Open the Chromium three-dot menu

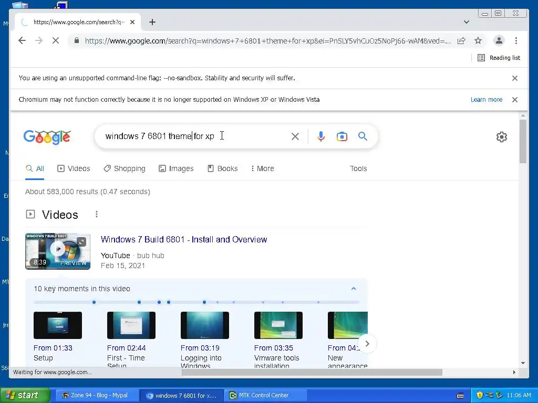pyautogui.click(x=516, y=41)
